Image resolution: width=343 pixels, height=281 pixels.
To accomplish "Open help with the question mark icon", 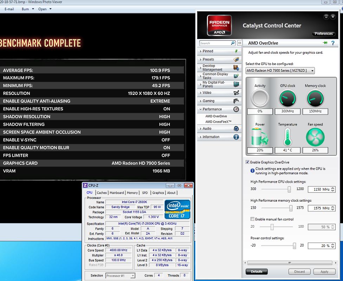I will tap(333, 43).
